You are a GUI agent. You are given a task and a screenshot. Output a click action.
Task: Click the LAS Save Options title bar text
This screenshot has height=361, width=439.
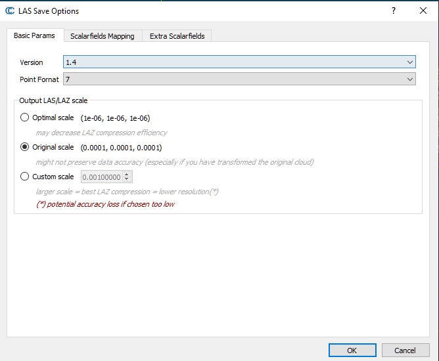coord(49,11)
